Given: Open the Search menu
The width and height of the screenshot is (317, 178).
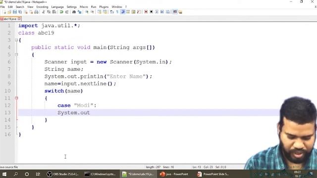Looking at the screenshot, I should pyautogui.click(x=20, y=7).
